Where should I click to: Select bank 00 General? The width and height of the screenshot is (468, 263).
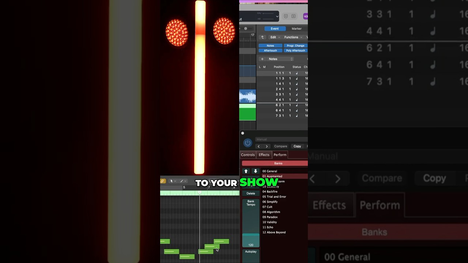284,171
